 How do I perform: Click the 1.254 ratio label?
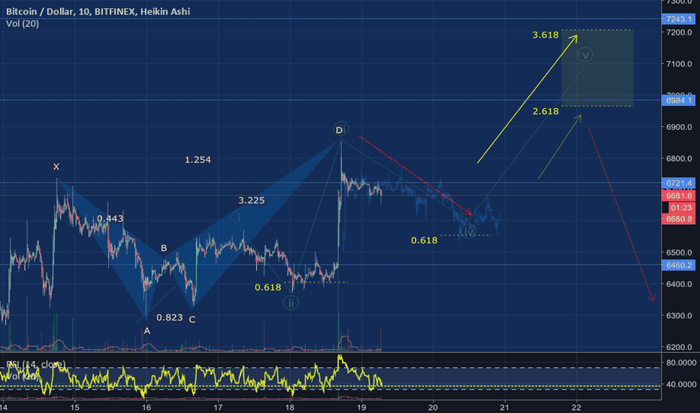198,159
